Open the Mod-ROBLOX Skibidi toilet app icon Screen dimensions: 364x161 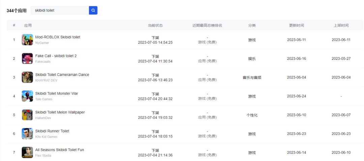[27, 40]
